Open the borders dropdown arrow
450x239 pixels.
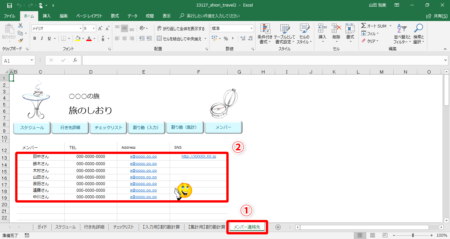point(69,38)
